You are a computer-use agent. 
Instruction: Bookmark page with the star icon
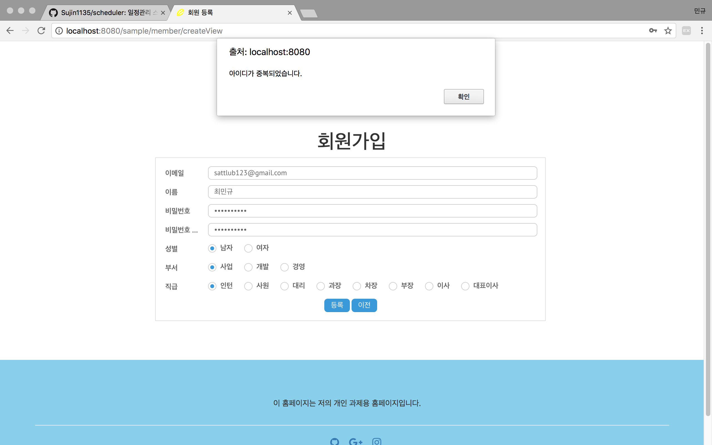click(x=668, y=31)
